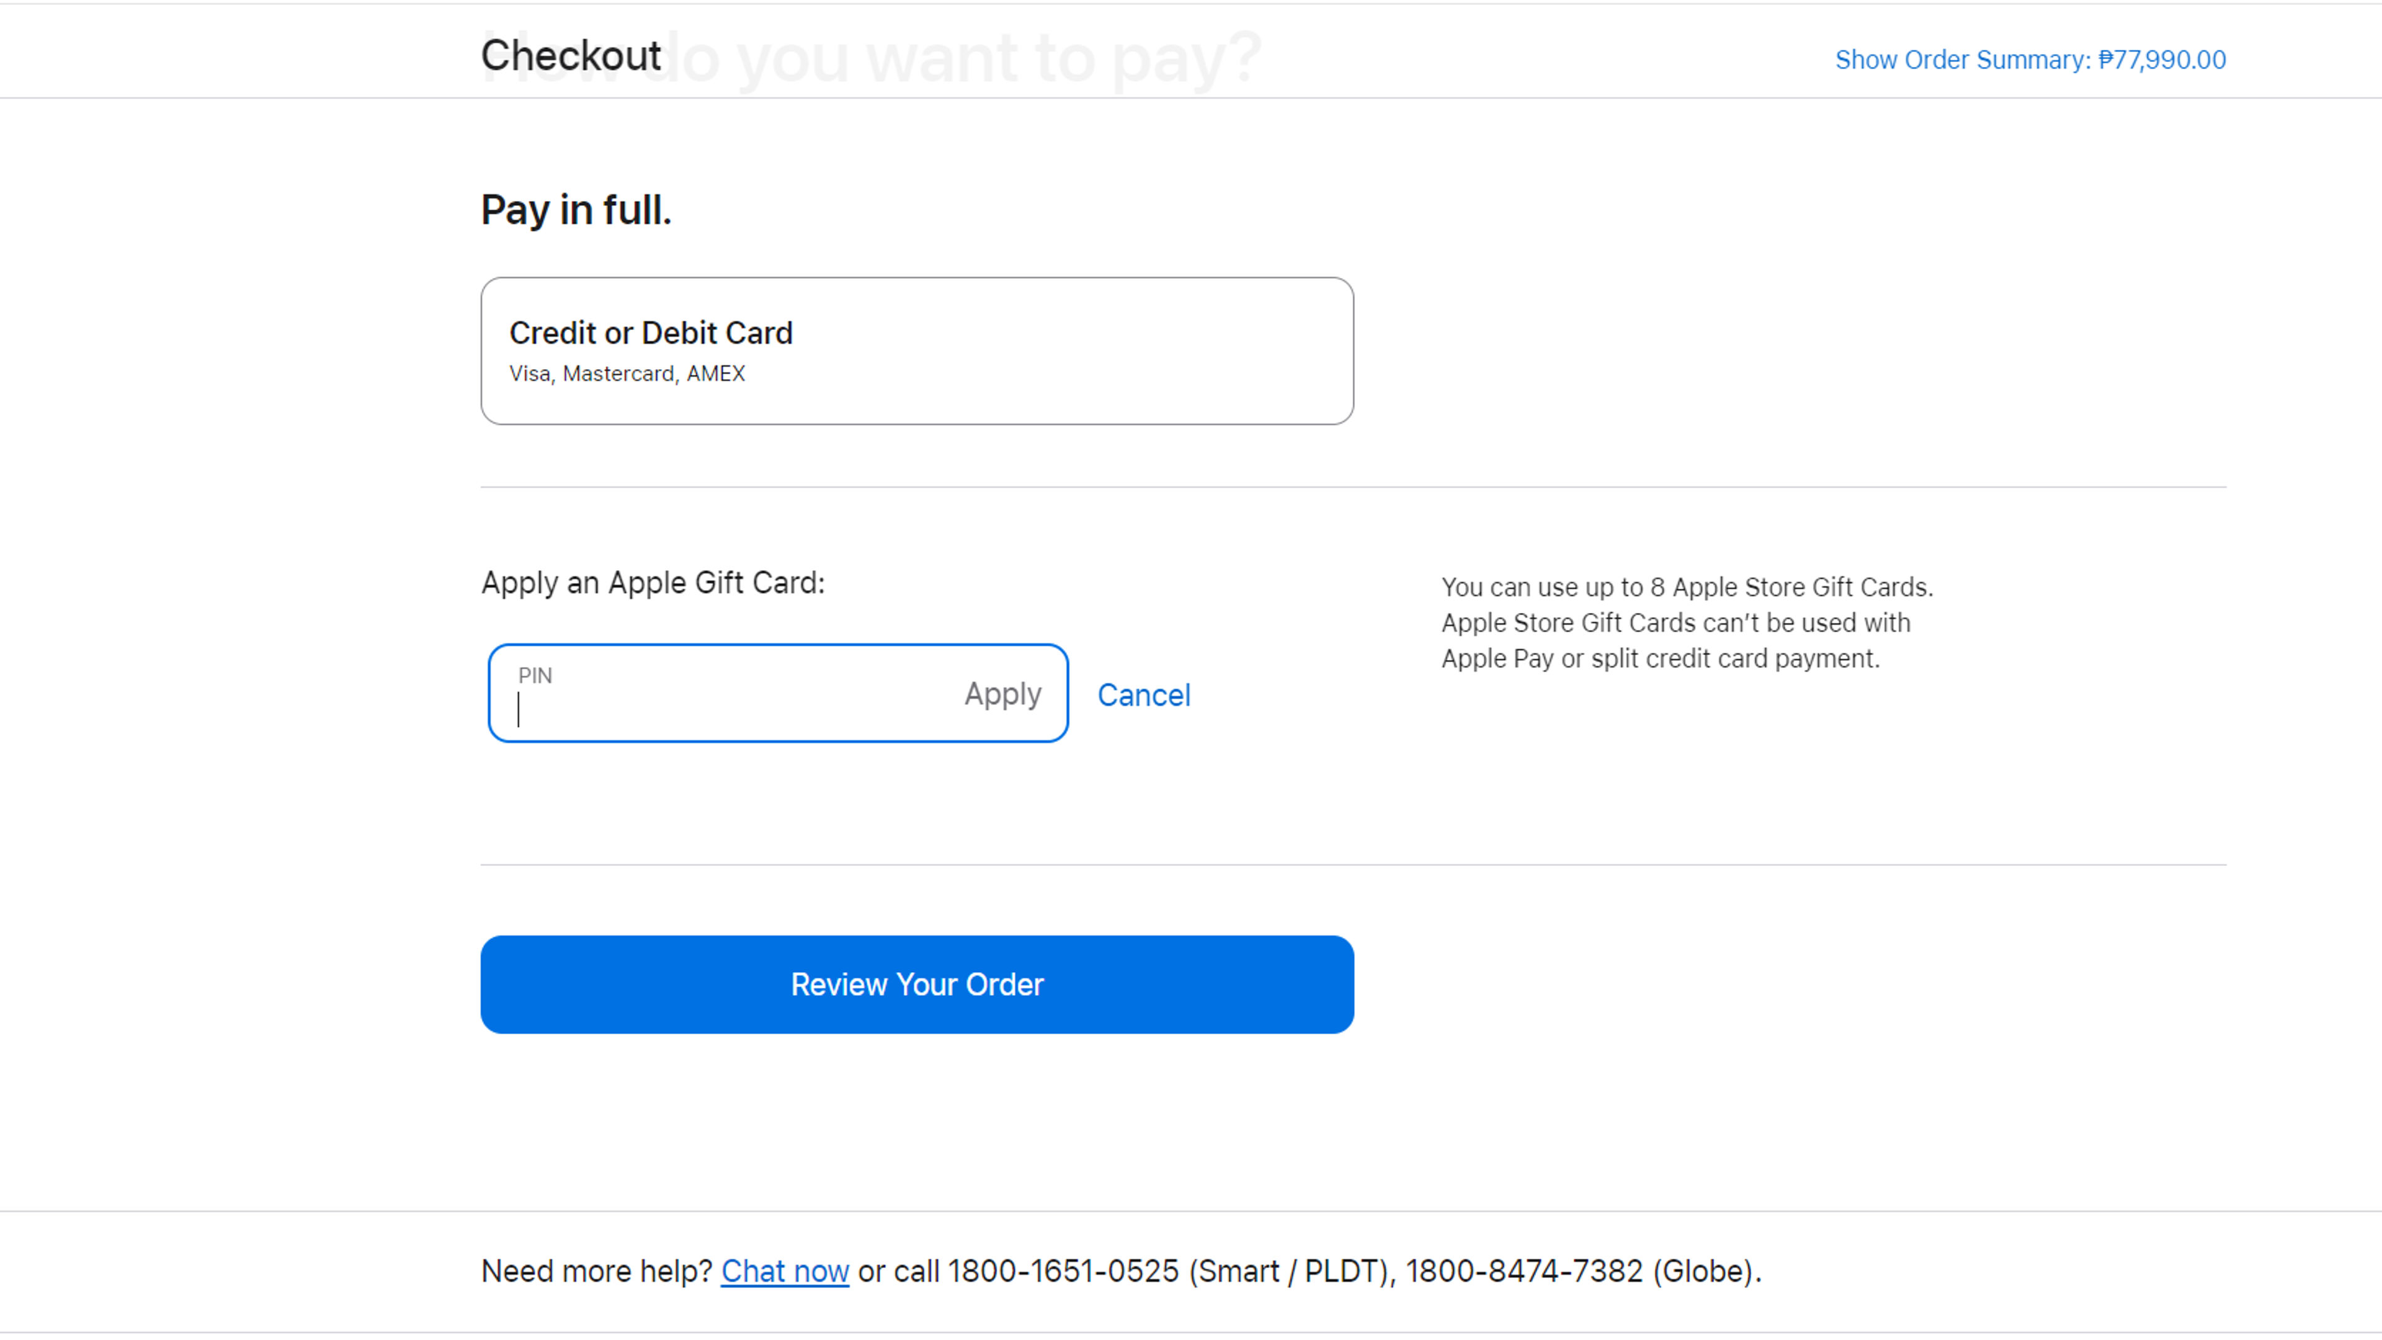2382x1340 pixels.
Task: Click the Apply an Apple Gift Card label
Action: (x=652, y=583)
